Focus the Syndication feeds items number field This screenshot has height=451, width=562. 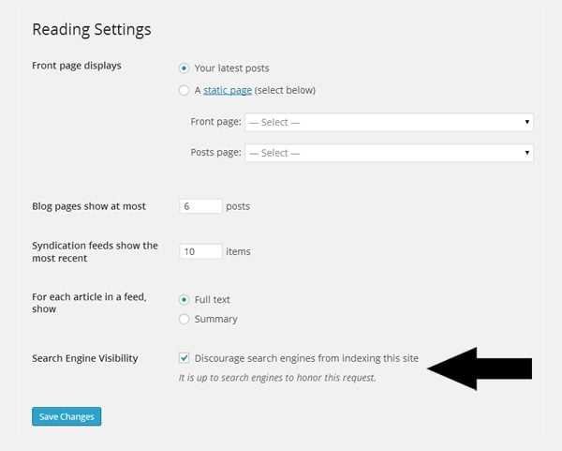point(200,251)
